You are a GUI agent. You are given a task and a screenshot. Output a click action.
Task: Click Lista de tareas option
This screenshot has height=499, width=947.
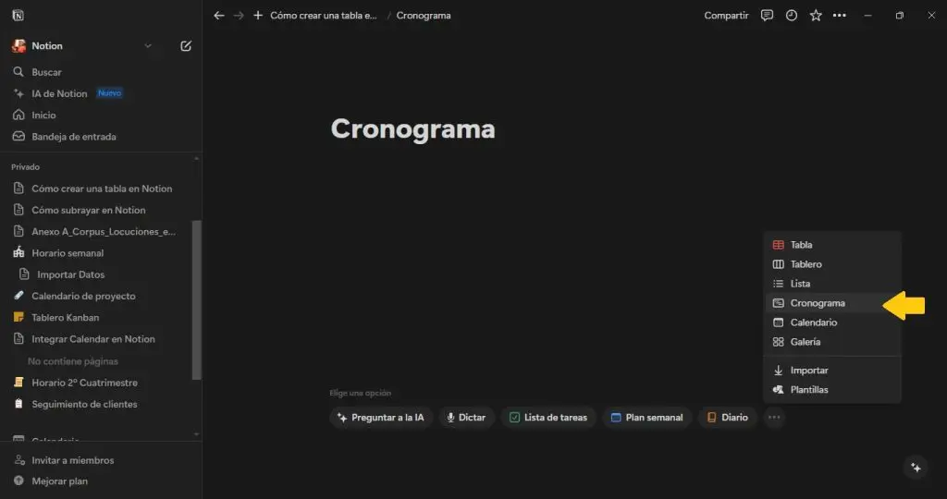548,417
